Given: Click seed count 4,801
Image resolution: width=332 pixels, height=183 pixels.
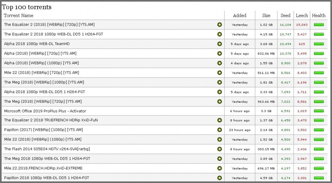Looking at the screenshot, I should coord(285,130).
